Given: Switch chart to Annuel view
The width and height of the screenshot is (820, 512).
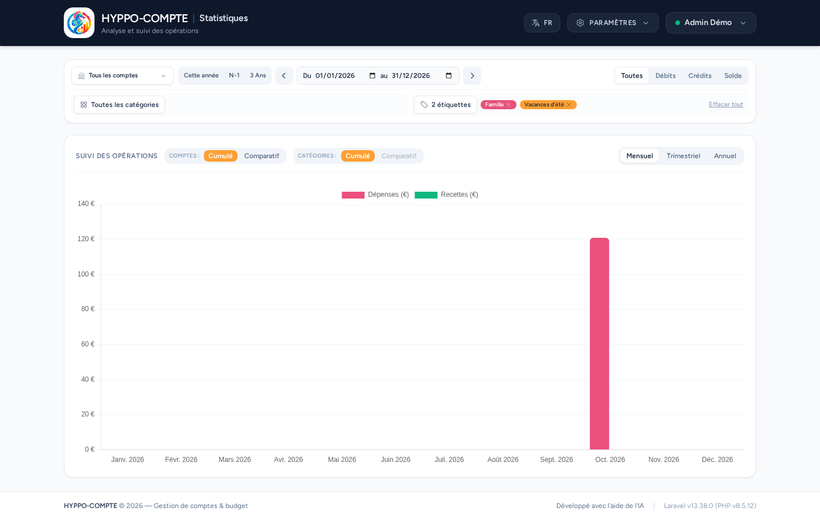Looking at the screenshot, I should pyautogui.click(x=725, y=156).
